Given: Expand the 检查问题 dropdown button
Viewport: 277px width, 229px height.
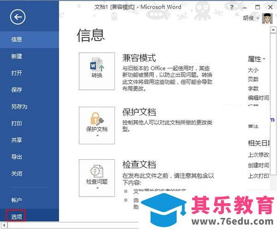Looking at the screenshot, I should point(97,178).
